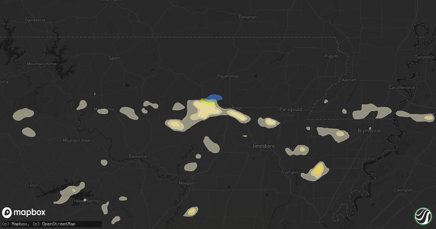Click the Gainesville town label
Viewport: 436px width, 229px height.
coord(35,20)
